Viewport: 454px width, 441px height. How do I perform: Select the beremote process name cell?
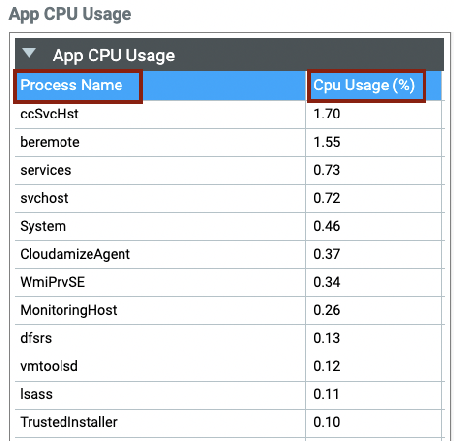pos(50,142)
